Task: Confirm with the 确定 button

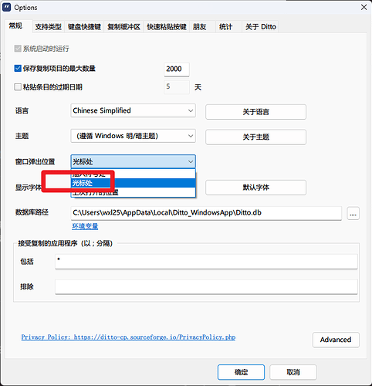Action: 241,372
